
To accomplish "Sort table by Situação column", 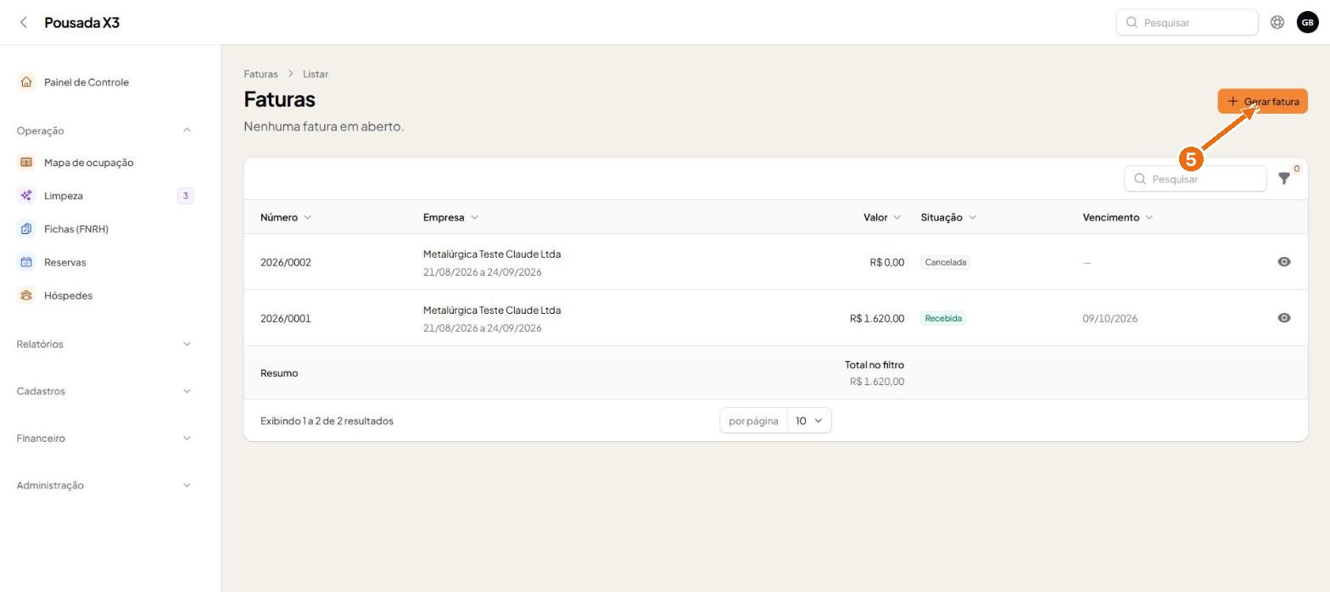I will pyautogui.click(x=948, y=217).
